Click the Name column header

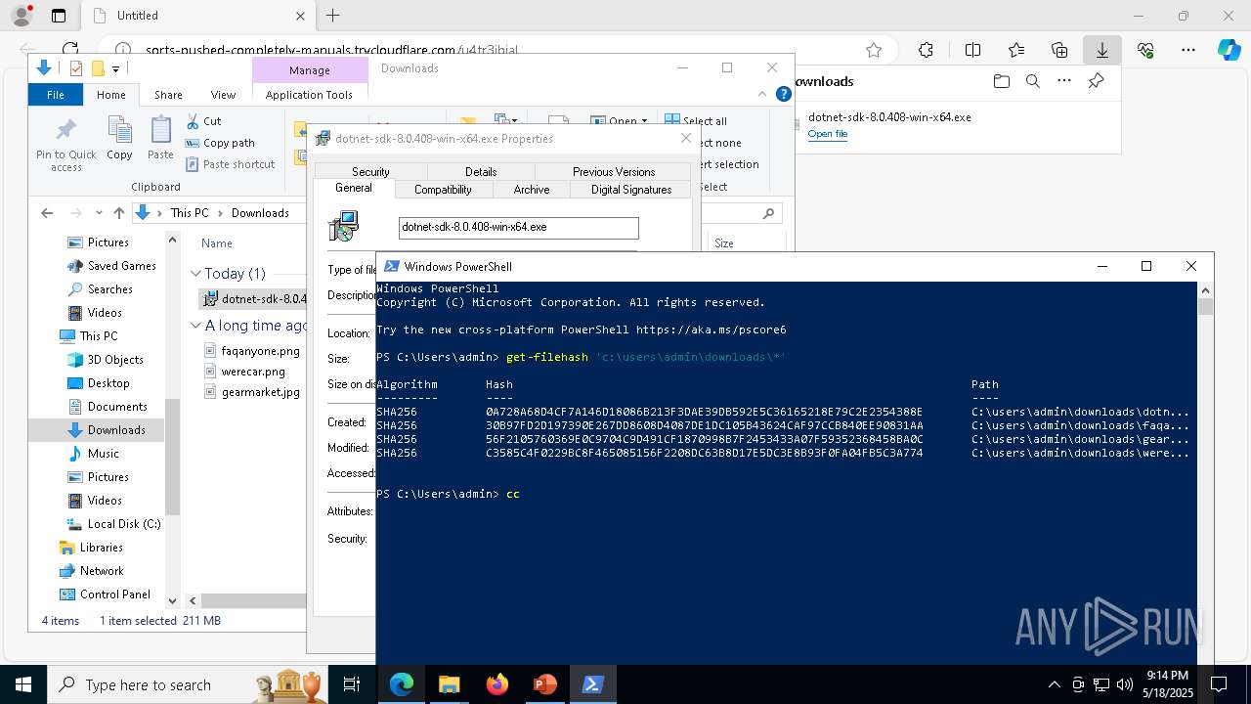coord(216,243)
